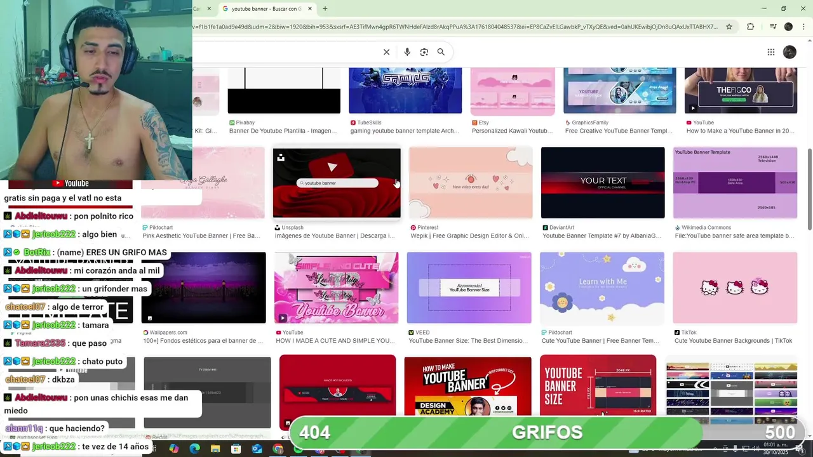Bookmark this page with the star icon

pyautogui.click(x=729, y=27)
